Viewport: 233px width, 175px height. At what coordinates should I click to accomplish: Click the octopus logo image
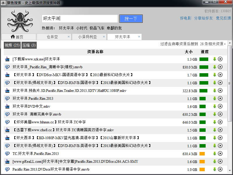click(20, 21)
